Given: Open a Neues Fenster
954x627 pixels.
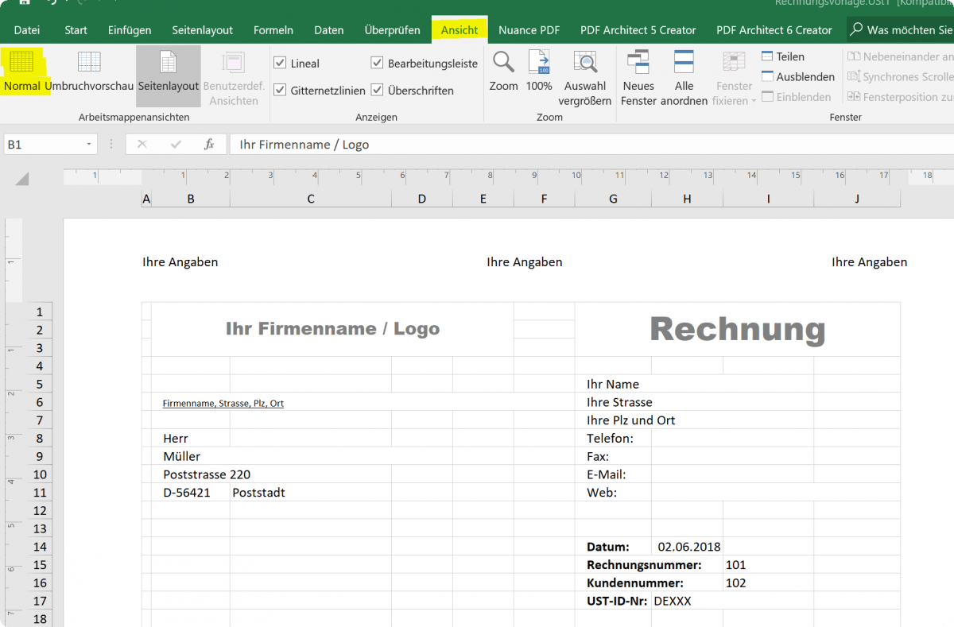Looking at the screenshot, I should [638, 75].
